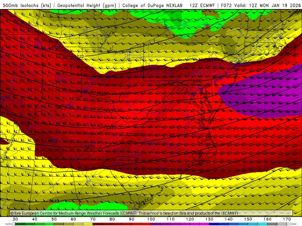Click the 50 value on the color scale

tap(54, 219)
